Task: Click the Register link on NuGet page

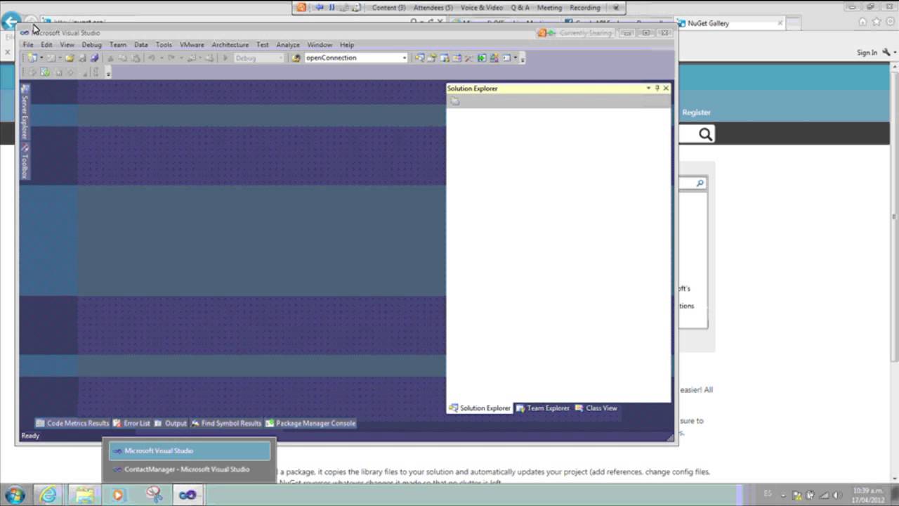Action: pyautogui.click(x=696, y=112)
